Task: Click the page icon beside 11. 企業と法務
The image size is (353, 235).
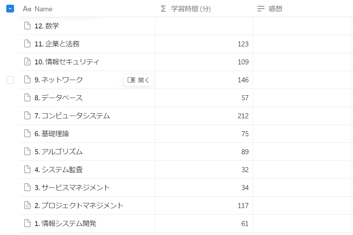Action: tap(27, 44)
